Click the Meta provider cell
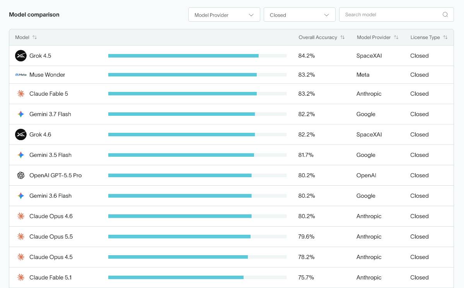This screenshot has width=464, height=288. [x=363, y=75]
